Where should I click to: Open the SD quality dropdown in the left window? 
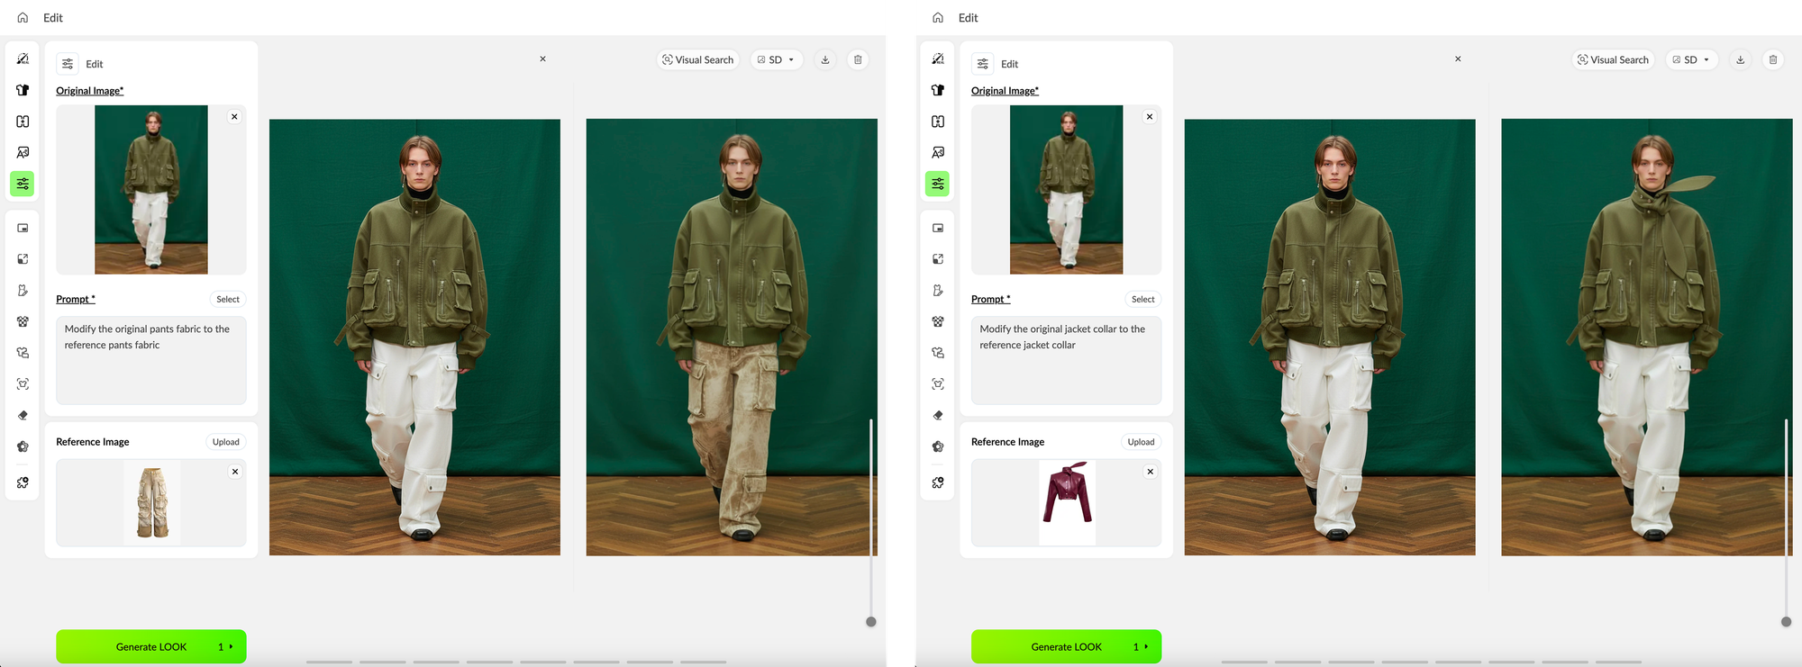point(777,60)
